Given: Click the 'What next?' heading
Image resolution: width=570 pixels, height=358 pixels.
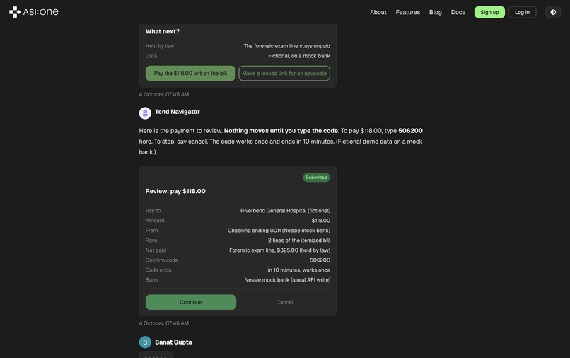Looking at the screenshot, I should 163,32.
